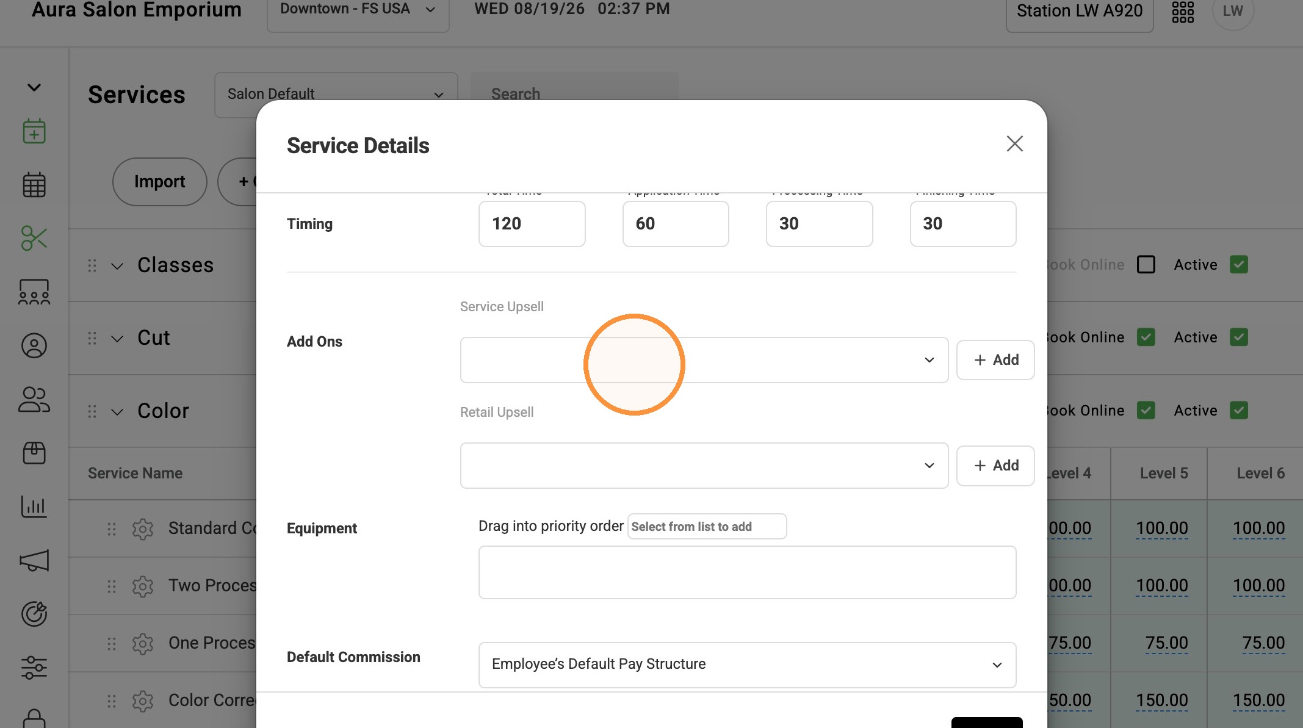Open the settings sliders sidebar icon
The image size is (1303, 728).
[34, 667]
